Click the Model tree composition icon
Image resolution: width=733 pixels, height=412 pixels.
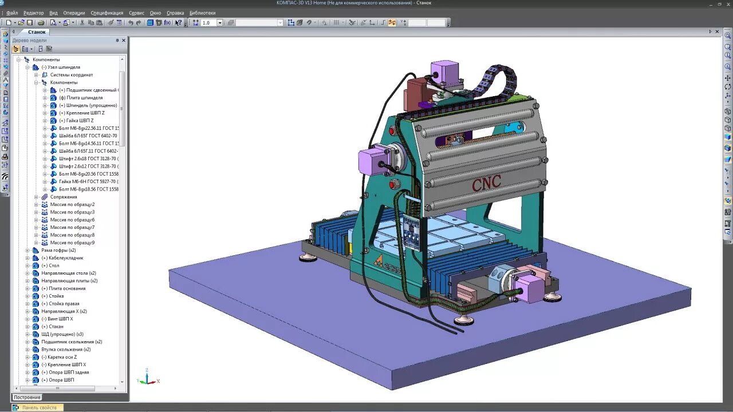[40, 49]
